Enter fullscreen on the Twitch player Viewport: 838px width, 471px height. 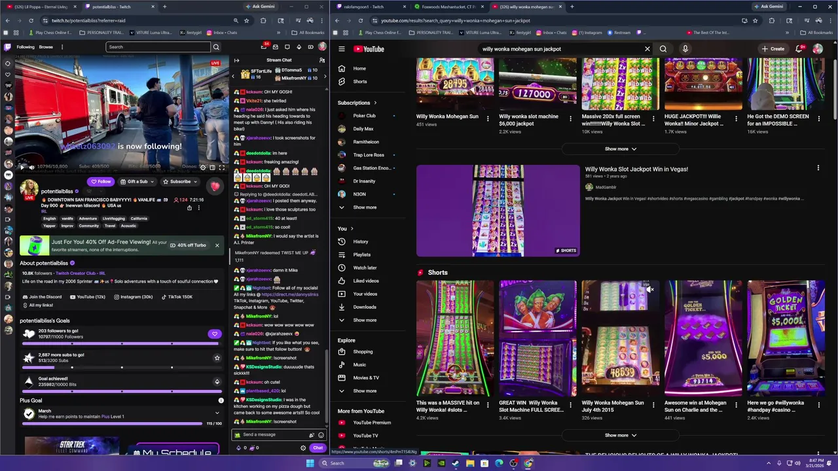[222, 167]
